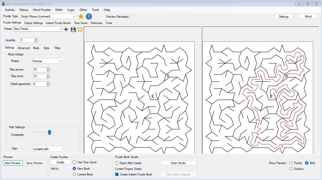Click the Complexity slider handle
Image resolution: width=322 pixels, height=180 pixels.
pyautogui.click(x=50, y=132)
